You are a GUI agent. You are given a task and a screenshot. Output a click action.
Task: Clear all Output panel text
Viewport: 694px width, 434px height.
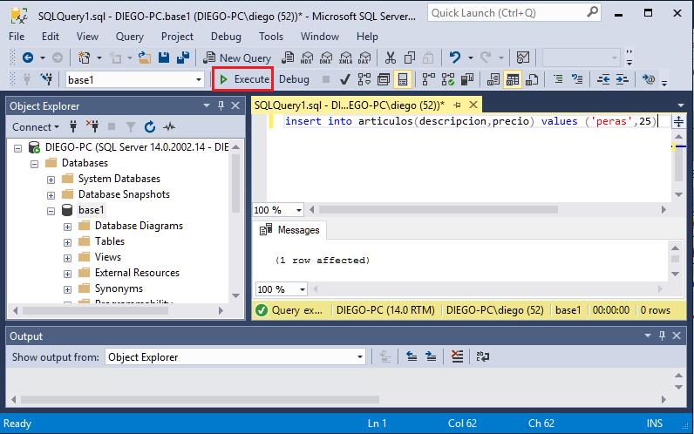pos(457,356)
